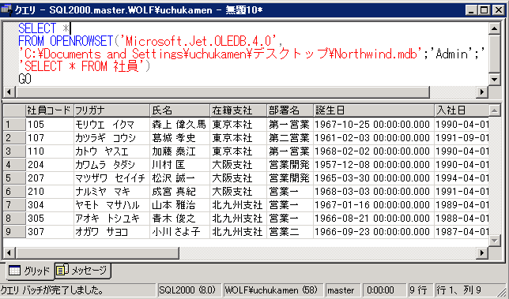509x299 pixels.
Task: Click birthday cell 1957-12-08
Action: pos(374,165)
